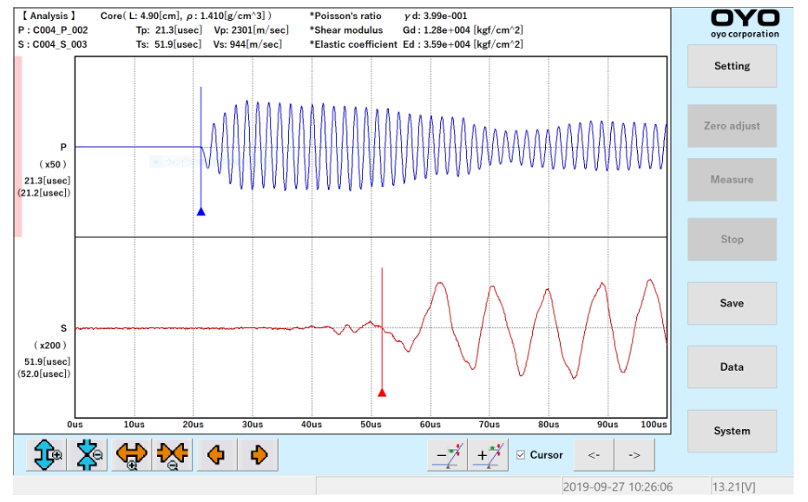Move cursor left with <- button

point(594,455)
